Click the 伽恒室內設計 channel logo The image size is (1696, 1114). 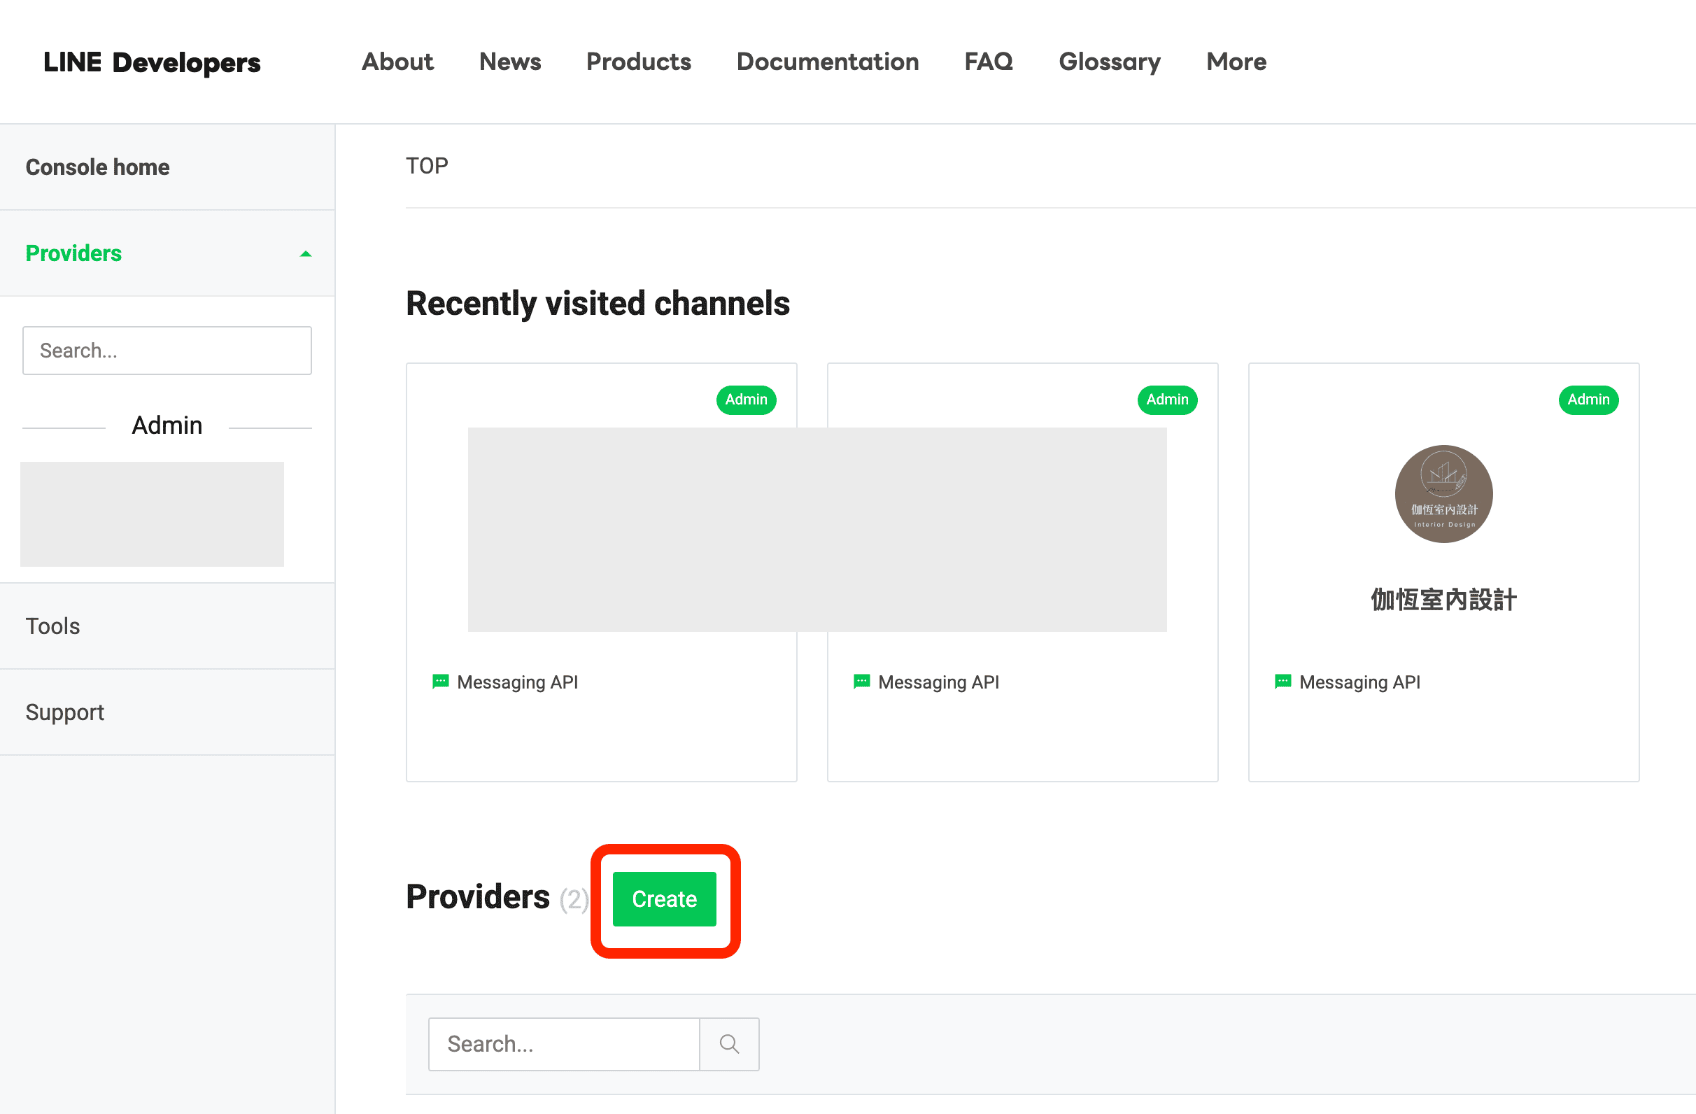pyautogui.click(x=1443, y=494)
